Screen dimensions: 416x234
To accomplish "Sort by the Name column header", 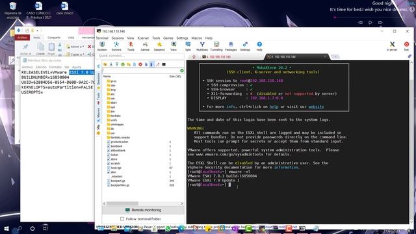I will point(107,77).
